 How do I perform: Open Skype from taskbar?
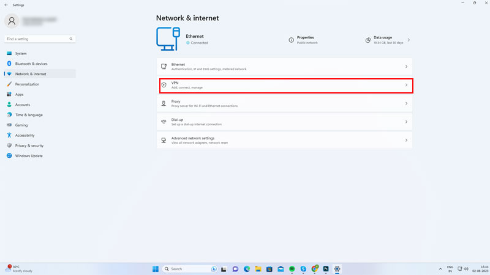[x=303, y=269]
